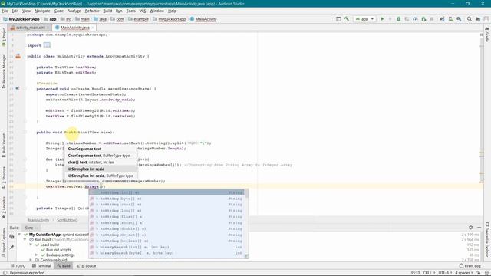The height and width of the screenshot is (276, 491).
Task: Click the Make Project hammer icon
Action: 347,19
